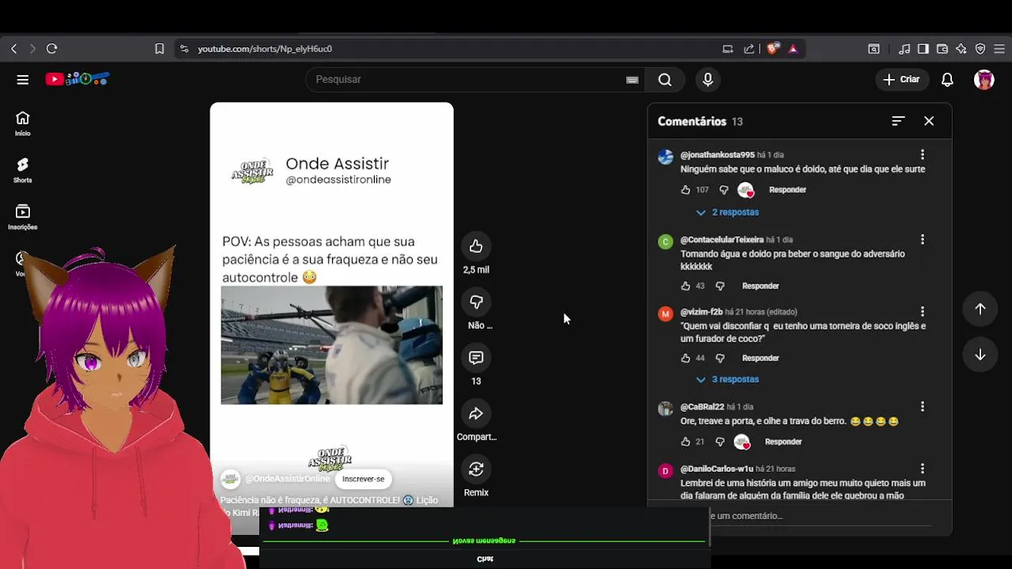
Task: Click the Brave Shields lion icon
Action: point(772,49)
